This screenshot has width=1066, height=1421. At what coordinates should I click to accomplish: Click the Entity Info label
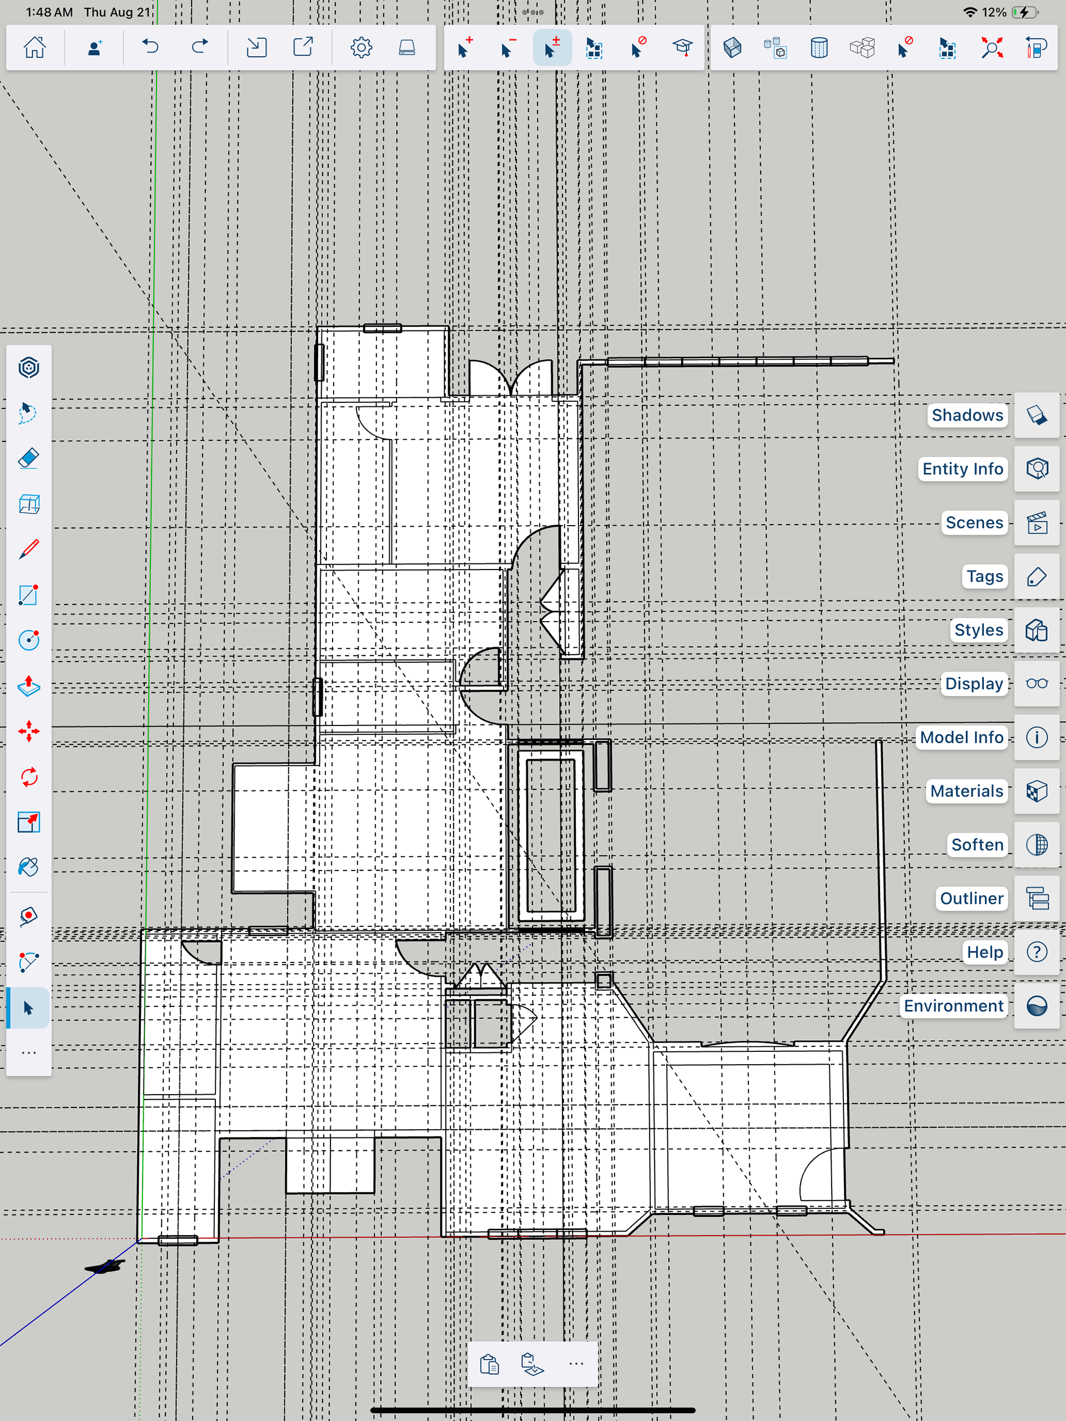pos(962,469)
